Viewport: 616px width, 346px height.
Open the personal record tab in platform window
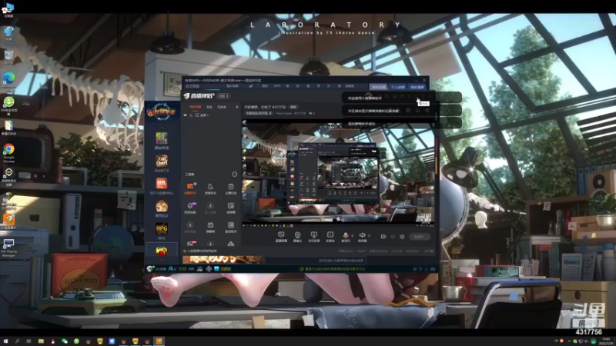coord(397,87)
